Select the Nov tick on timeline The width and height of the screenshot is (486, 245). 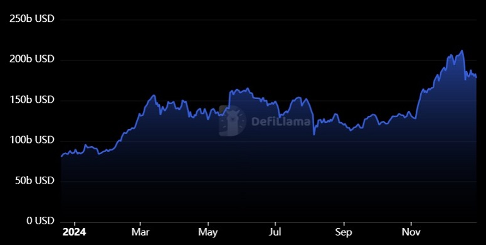[411, 232]
